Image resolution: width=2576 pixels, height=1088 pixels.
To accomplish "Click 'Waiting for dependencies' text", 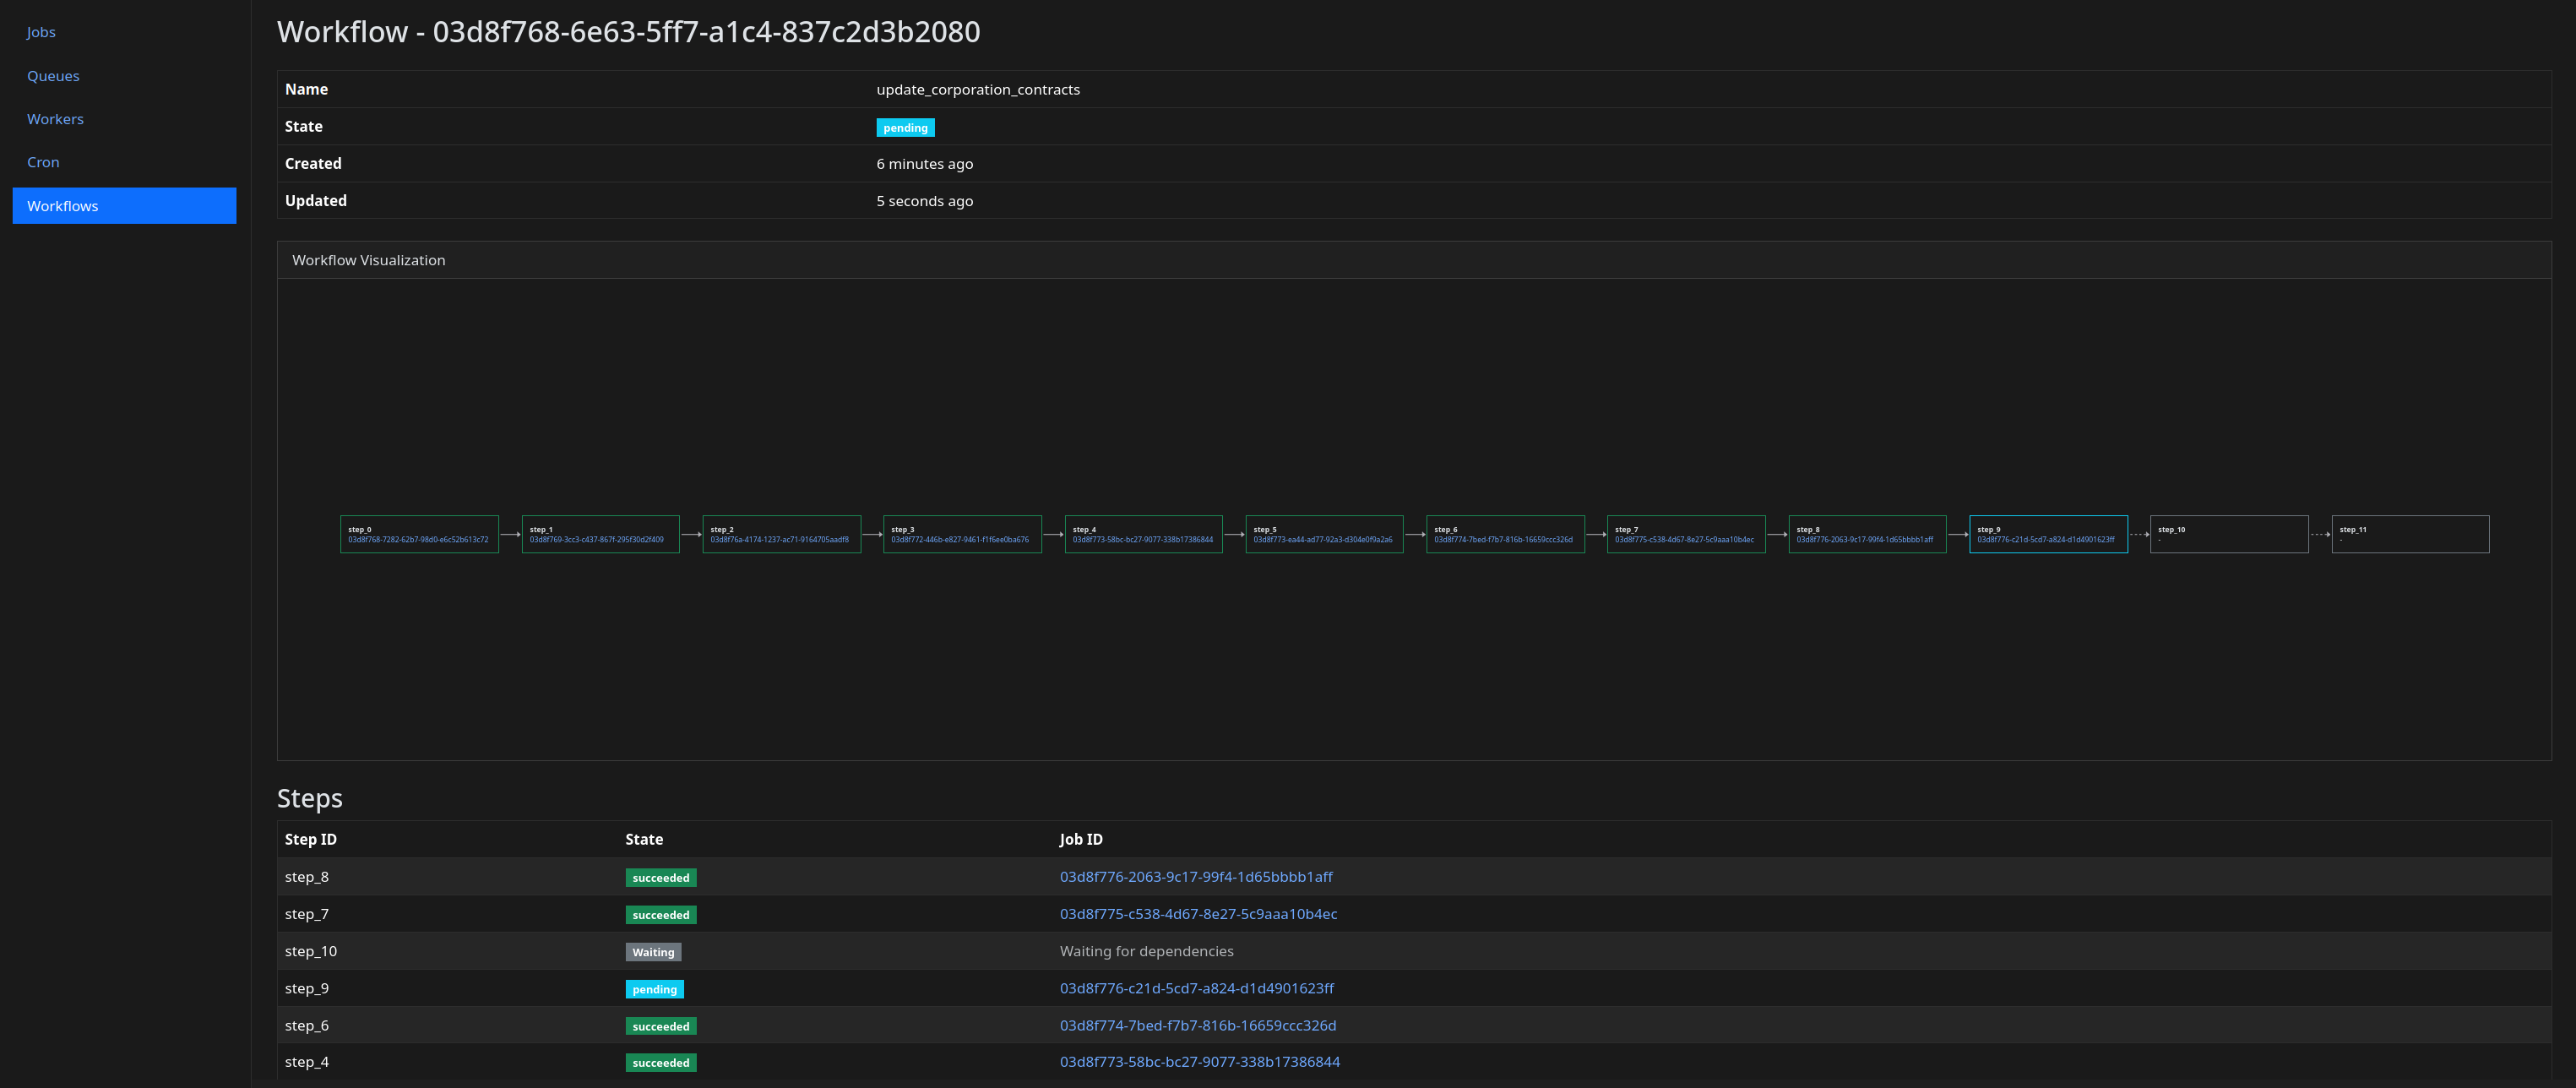I will 1147,951.
